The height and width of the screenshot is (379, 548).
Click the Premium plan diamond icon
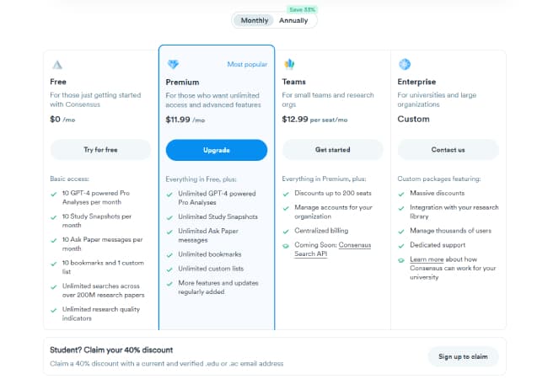tap(173, 64)
